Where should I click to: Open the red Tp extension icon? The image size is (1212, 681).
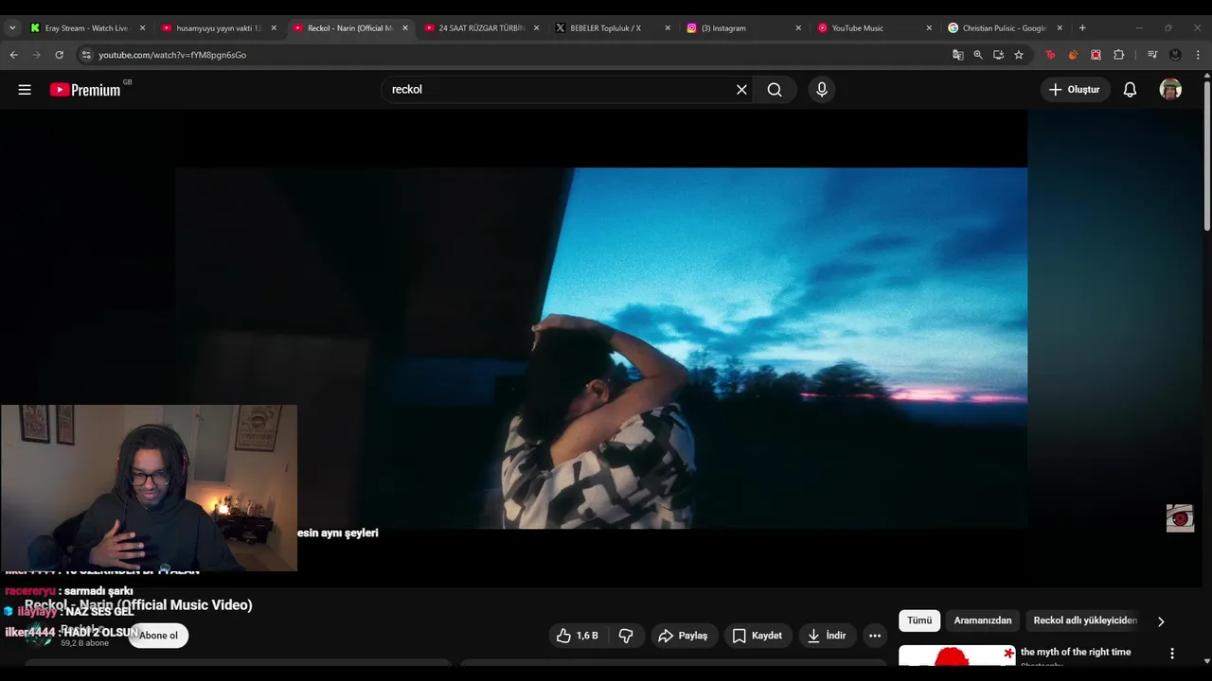1050,55
